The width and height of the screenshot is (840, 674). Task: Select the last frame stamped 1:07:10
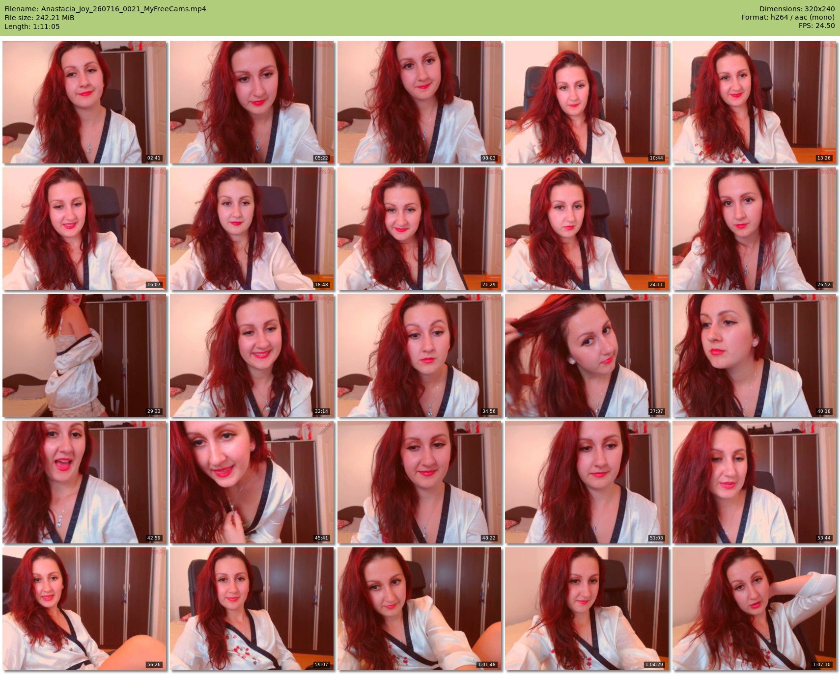pyautogui.click(x=755, y=609)
